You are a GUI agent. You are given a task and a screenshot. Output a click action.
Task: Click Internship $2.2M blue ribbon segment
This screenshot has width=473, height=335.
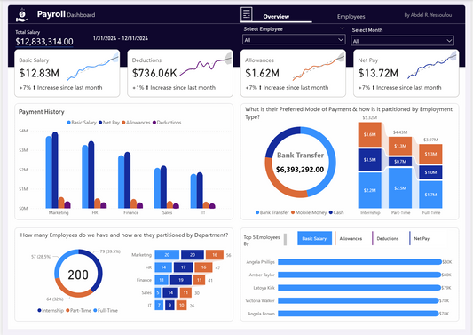click(370, 190)
